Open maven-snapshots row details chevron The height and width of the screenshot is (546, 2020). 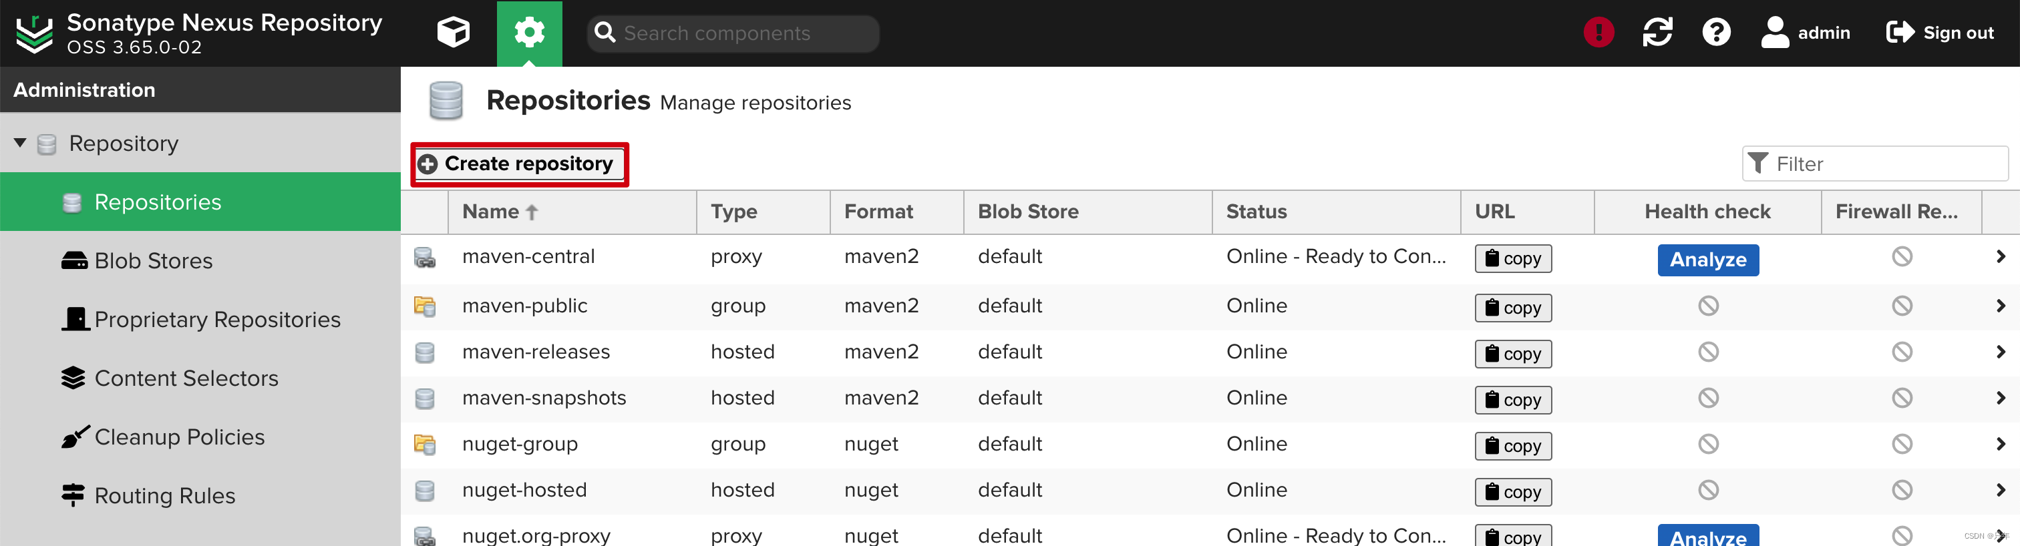point(1999,398)
